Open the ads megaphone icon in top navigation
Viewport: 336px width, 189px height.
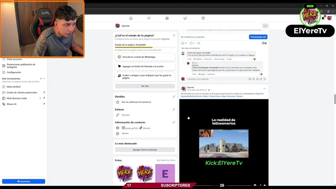(185, 18)
